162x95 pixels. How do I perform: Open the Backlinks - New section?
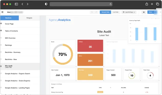[x=20, y=59]
